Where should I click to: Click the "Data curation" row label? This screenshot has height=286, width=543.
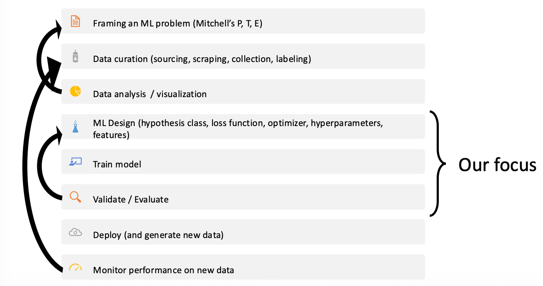pos(202,59)
